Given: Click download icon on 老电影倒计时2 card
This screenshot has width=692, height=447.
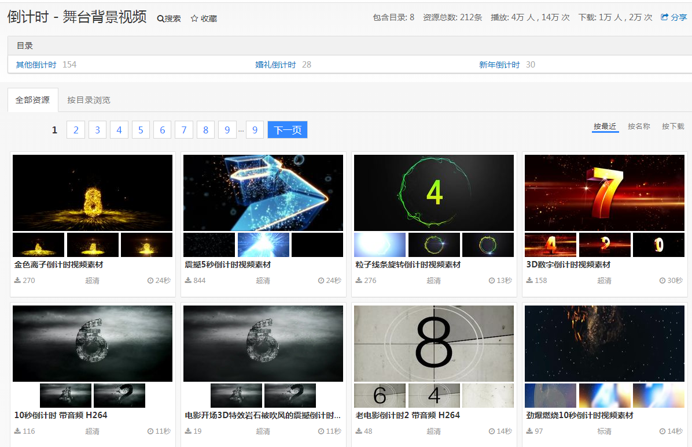Looking at the screenshot, I should pyautogui.click(x=359, y=431).
